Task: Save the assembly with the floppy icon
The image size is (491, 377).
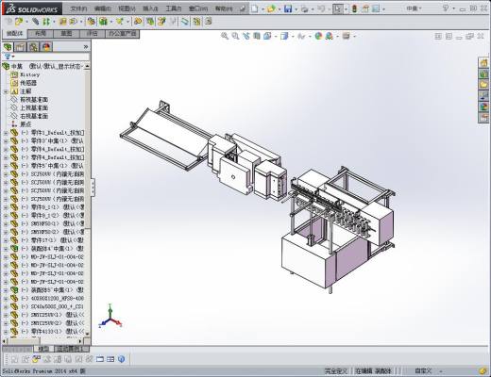Action: (x=288, y=8)
